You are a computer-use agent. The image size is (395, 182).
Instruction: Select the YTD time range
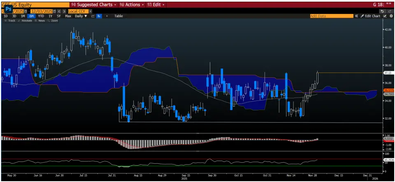click(41, 16)
